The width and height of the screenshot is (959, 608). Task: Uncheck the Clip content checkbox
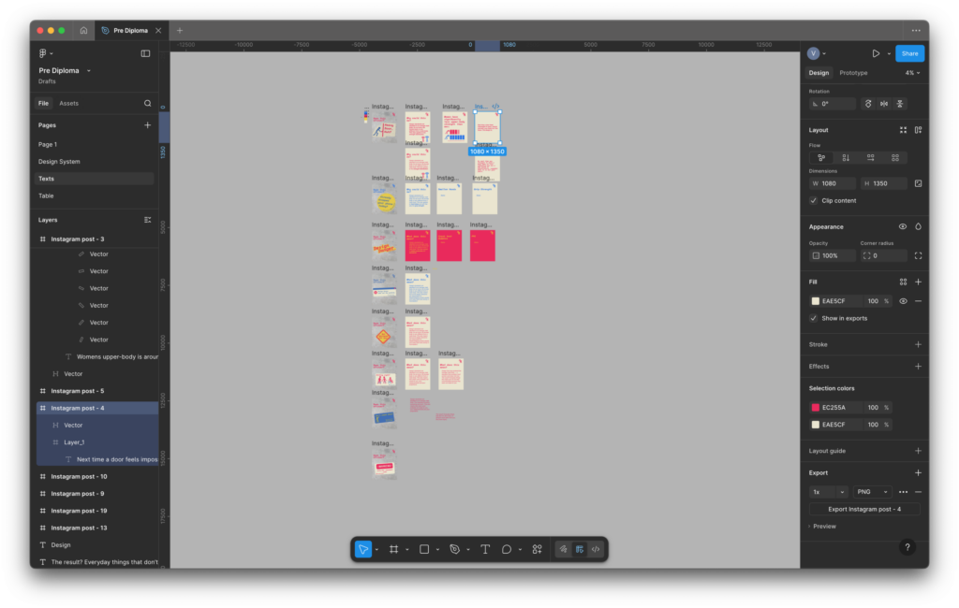814,200
